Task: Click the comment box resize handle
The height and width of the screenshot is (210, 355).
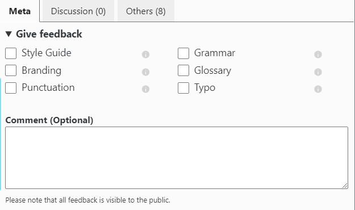Action: (x=345, y=186)
